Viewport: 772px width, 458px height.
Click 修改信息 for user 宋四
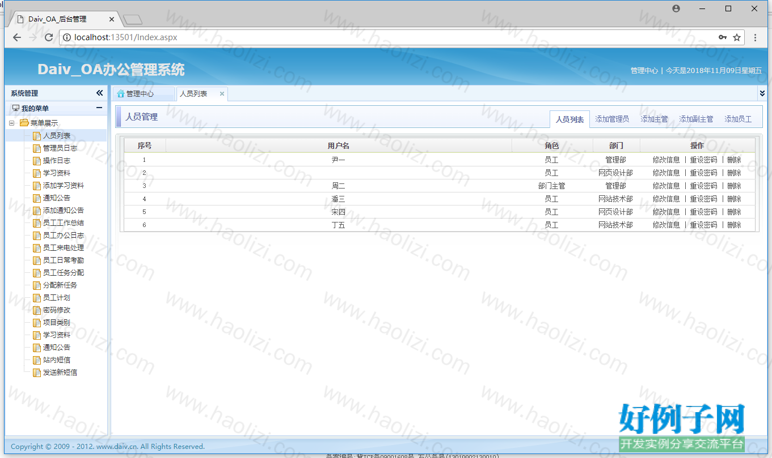pyautogui.click(x=666, y=212)
